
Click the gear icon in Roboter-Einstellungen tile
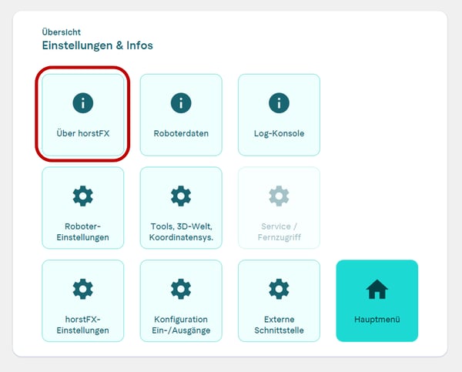[82, 196]
